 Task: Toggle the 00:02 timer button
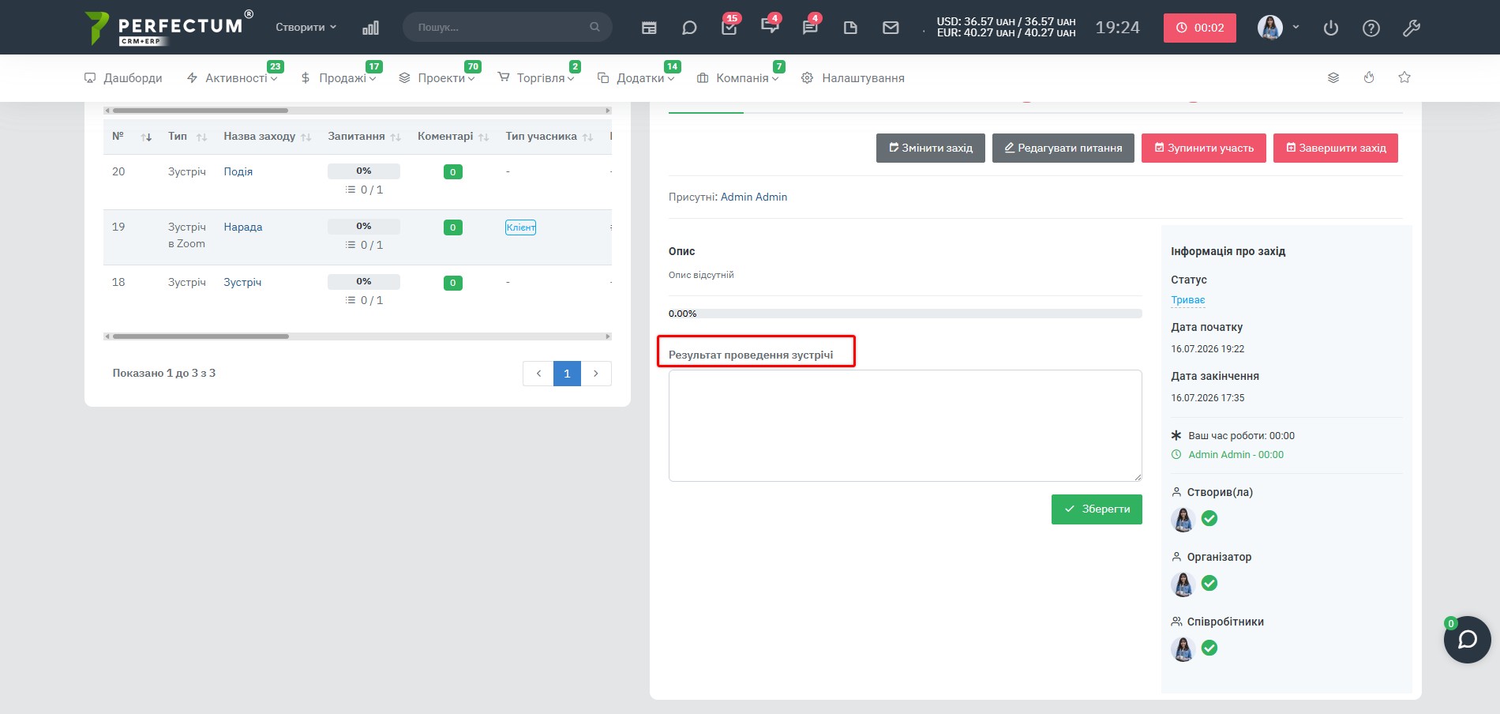point(1199,28)
